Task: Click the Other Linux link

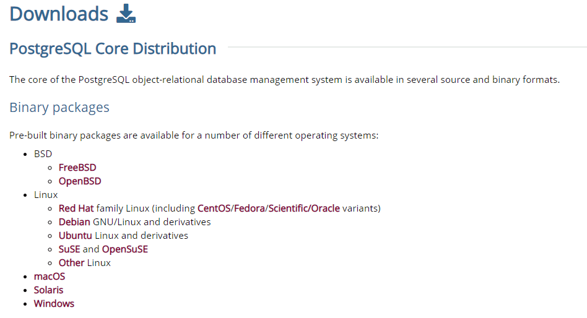Action: [71, 263]
